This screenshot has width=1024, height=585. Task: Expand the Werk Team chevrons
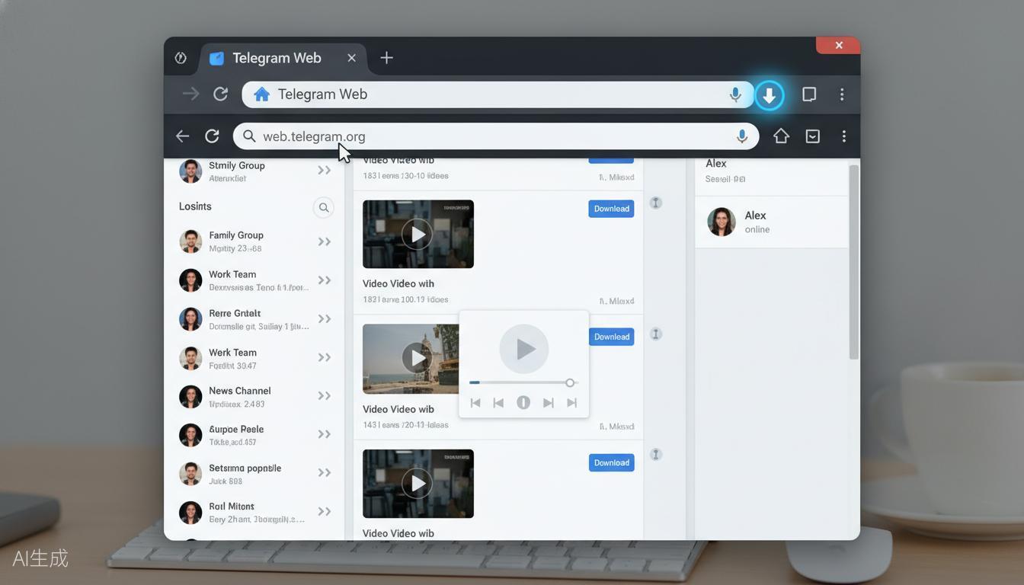click(325, 358)
